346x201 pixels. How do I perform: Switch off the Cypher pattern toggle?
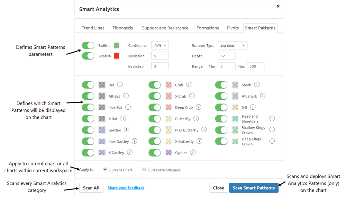coord(154,153)
